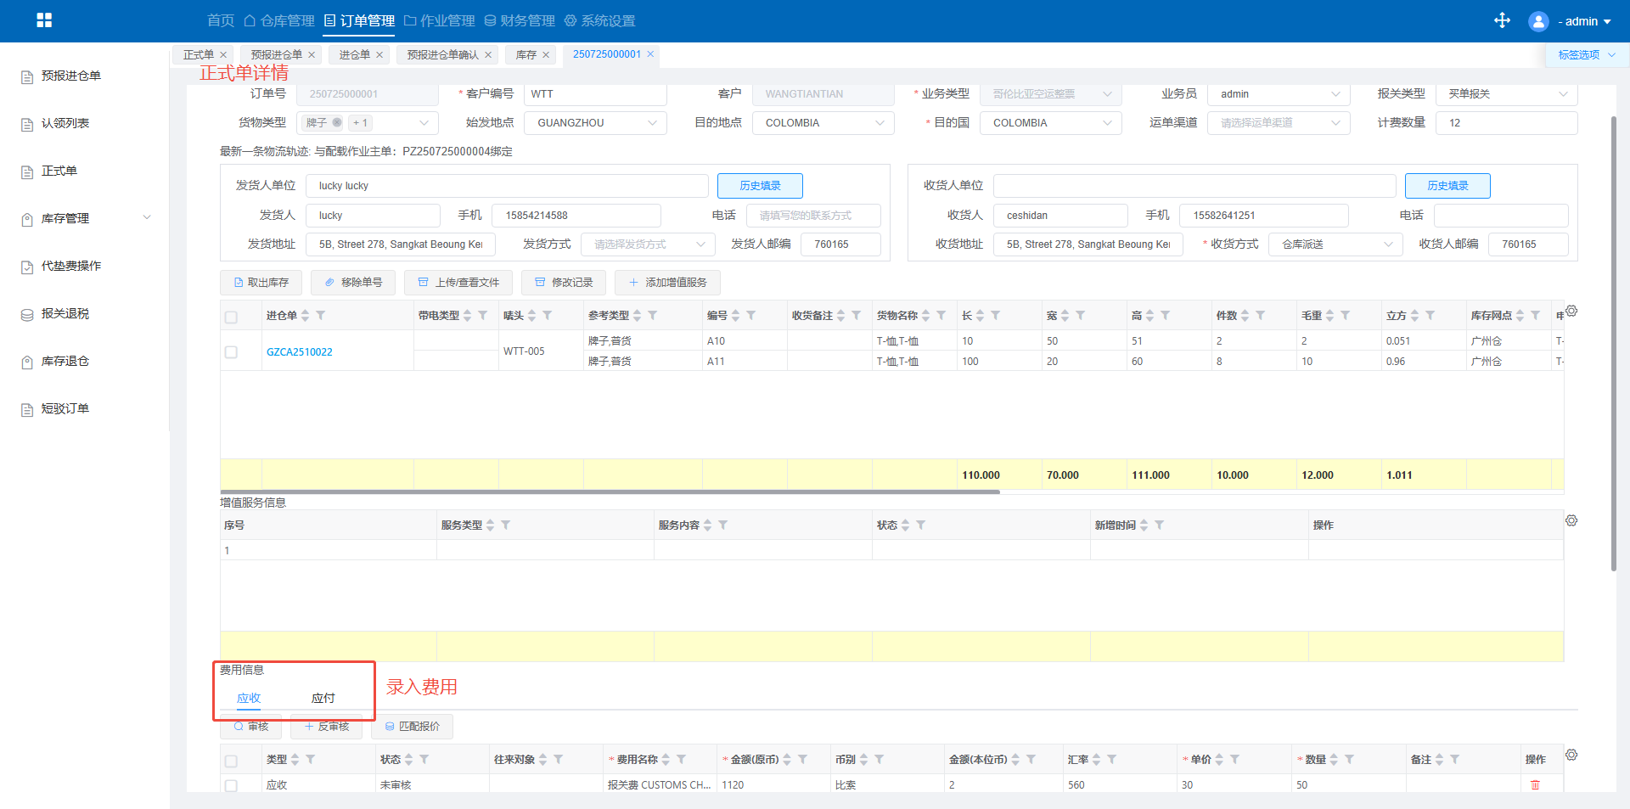Screen dimensions: 1630x809
Task: Tick the checkbox for 应收 fee row
Action: point(231,785)
